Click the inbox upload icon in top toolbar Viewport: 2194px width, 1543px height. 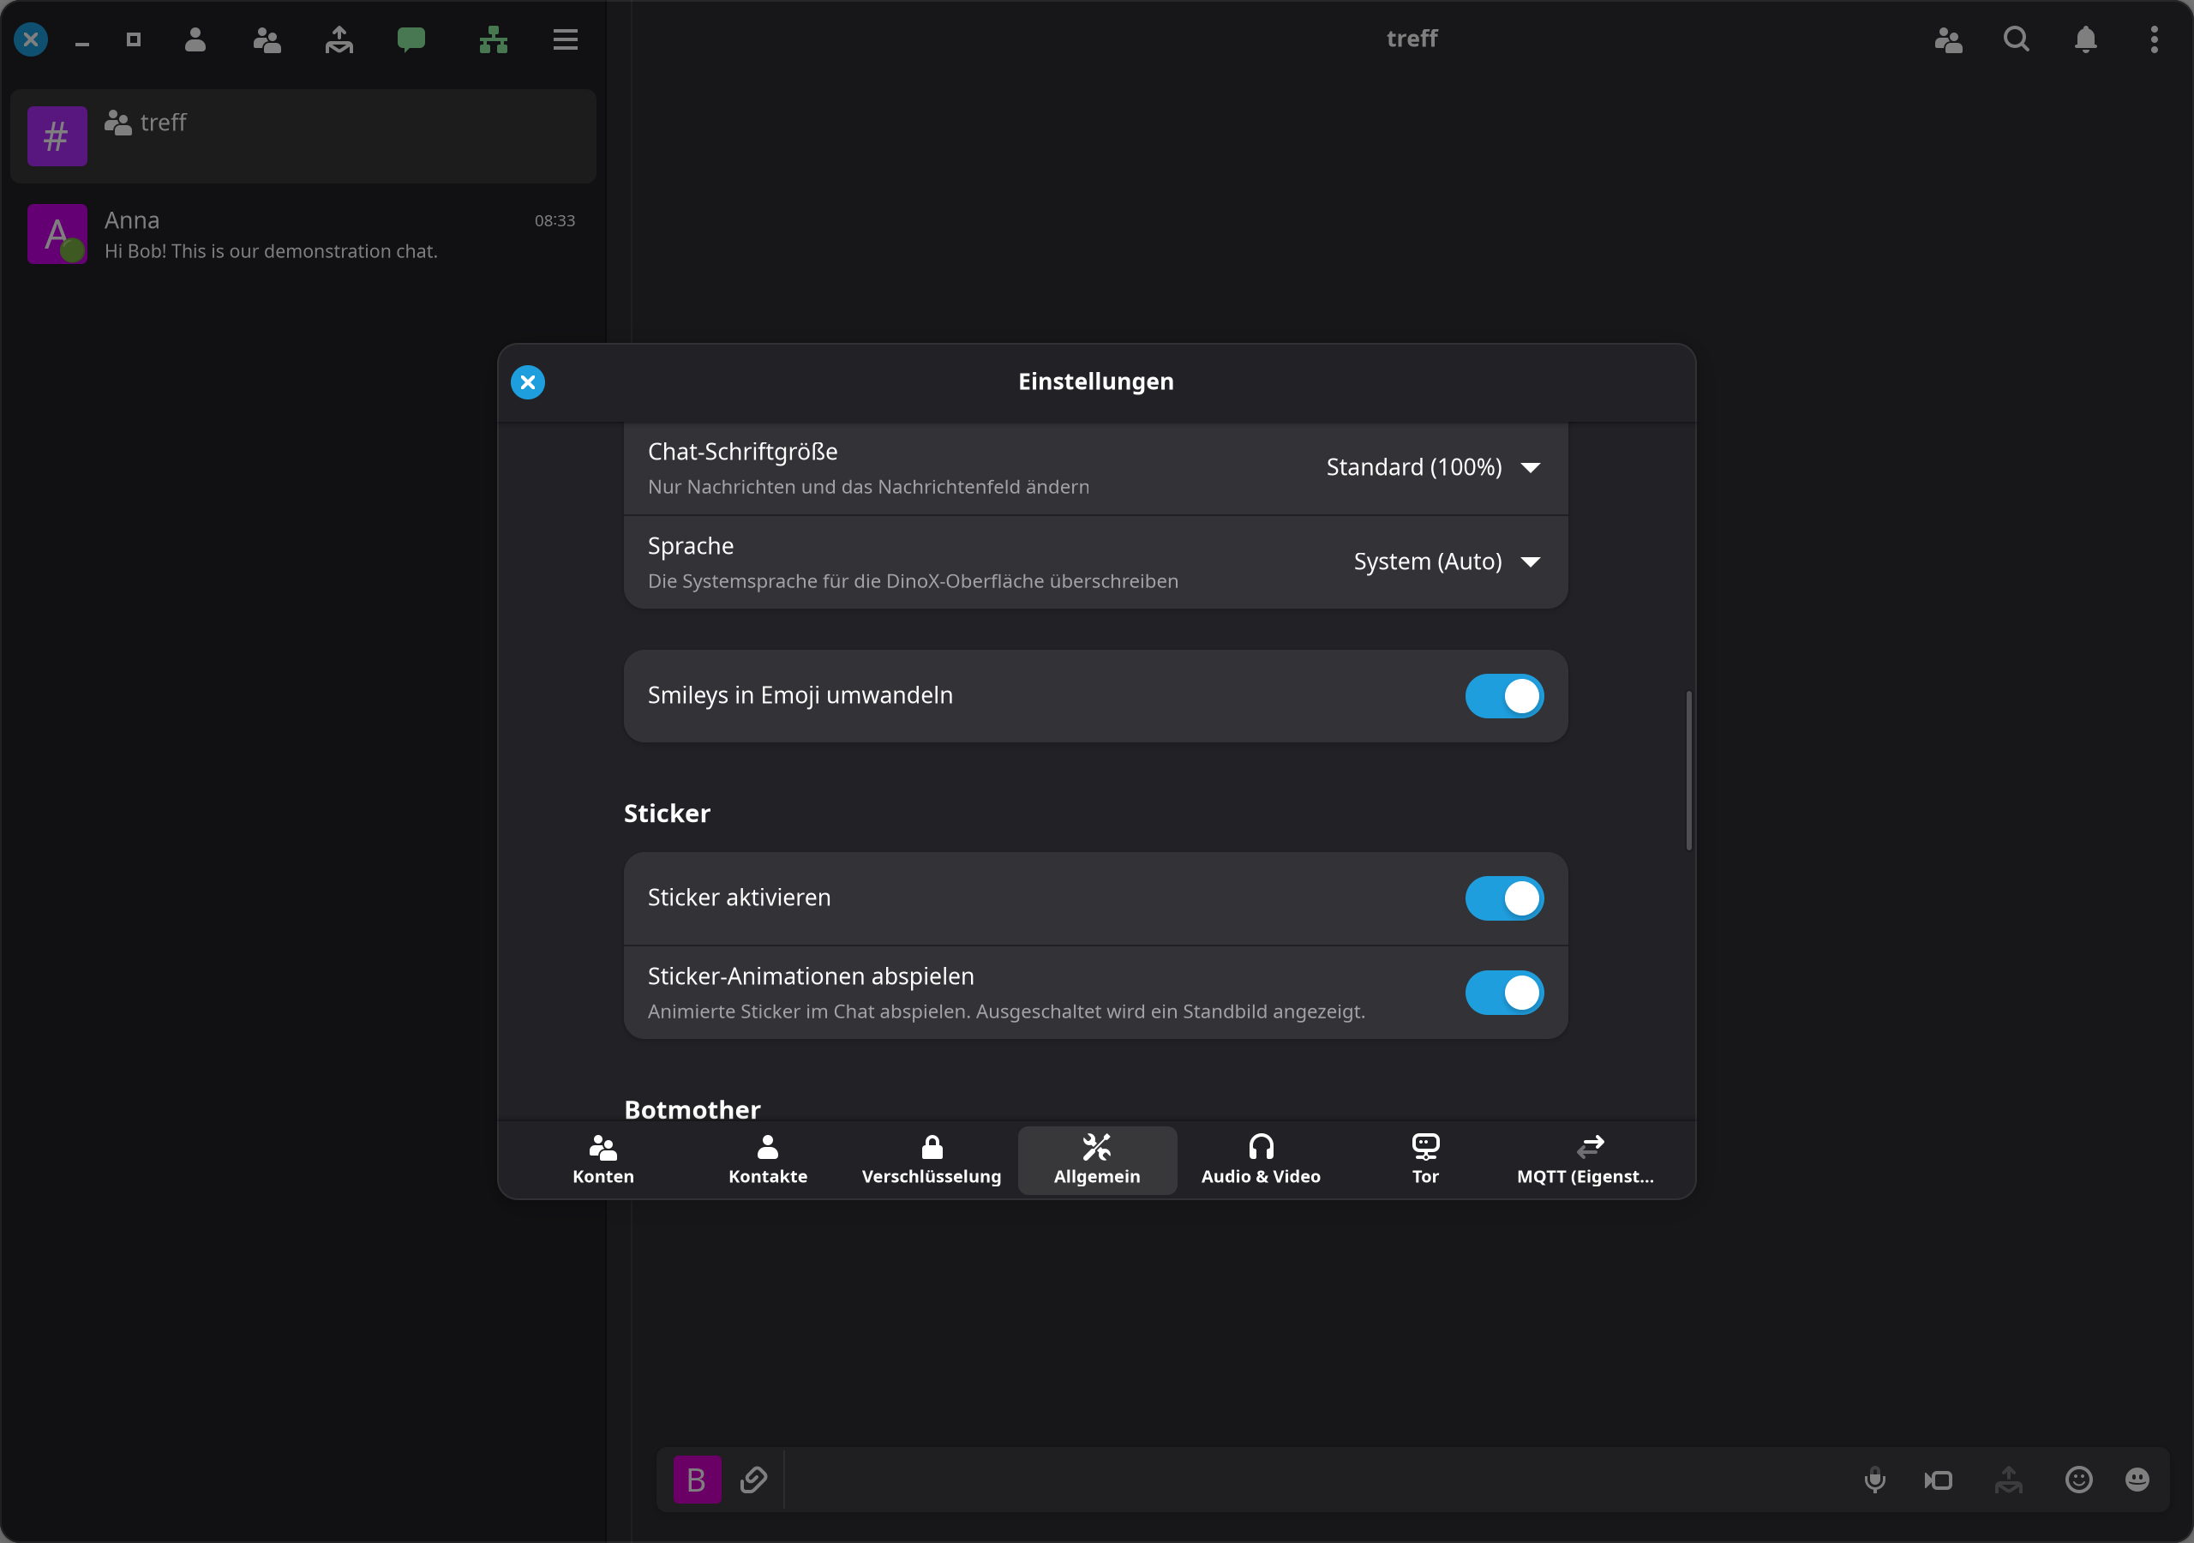tap(339, 39)
